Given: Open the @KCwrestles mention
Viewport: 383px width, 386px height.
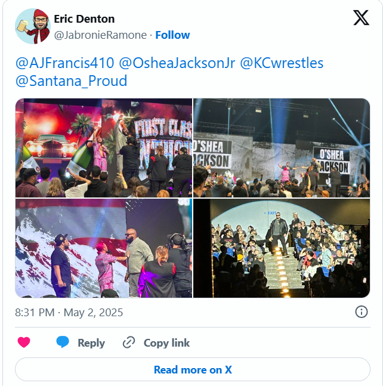Looking at the screenshot, I should 282,63.
